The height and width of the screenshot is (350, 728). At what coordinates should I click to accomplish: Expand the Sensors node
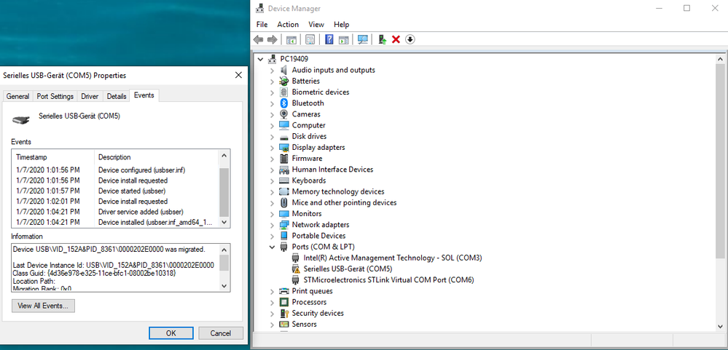pyautogui.click(x=272, y=324)
